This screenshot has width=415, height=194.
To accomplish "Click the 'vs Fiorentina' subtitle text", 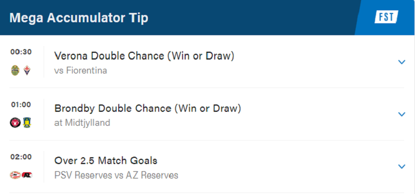I will click(81, 70).
